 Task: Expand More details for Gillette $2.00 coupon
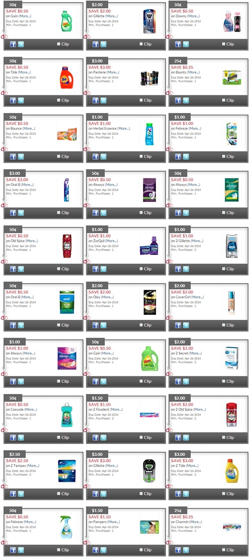(112, 16)
